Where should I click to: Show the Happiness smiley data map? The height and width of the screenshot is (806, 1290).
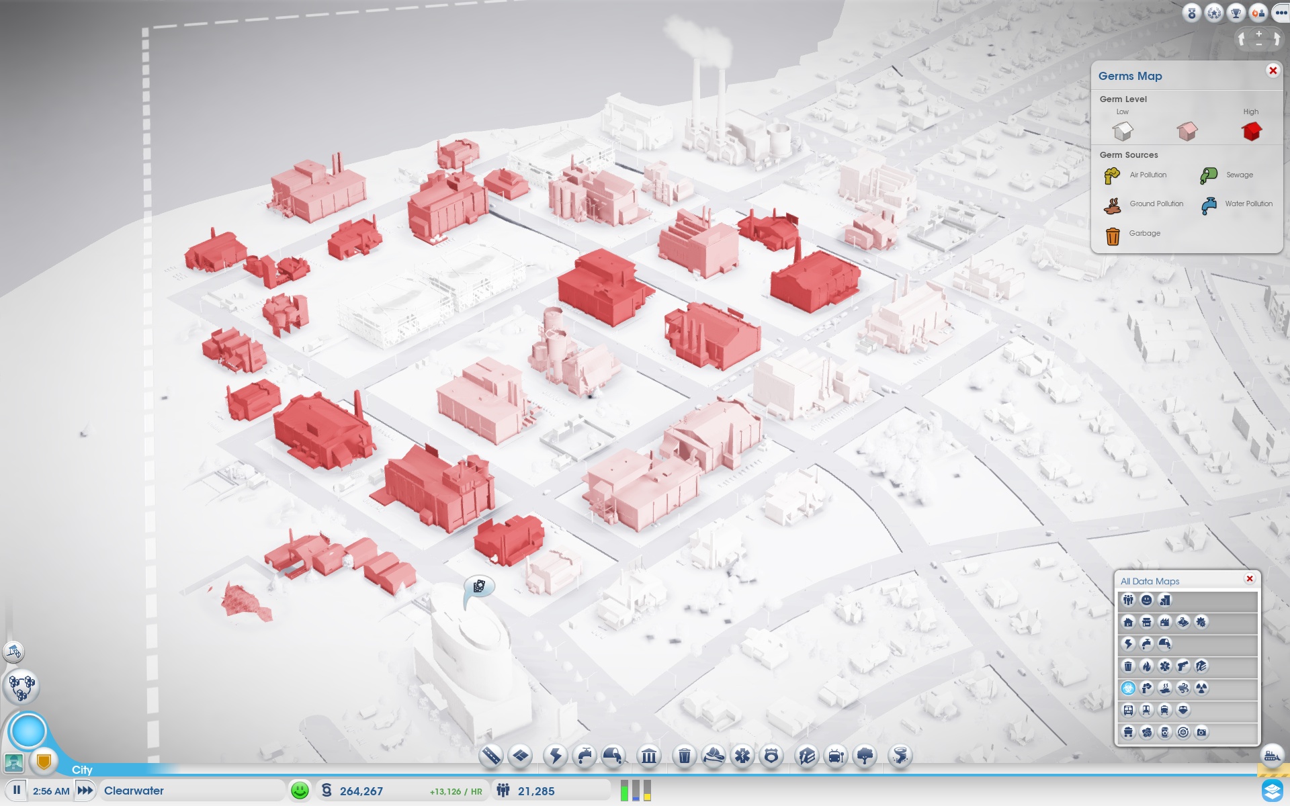point(1146,600)
